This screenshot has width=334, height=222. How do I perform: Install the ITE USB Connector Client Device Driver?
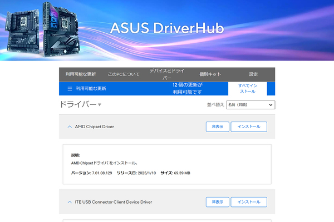click(x=249, y=202)
